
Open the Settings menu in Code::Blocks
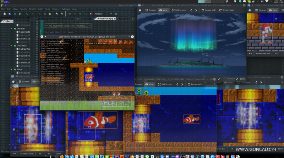pyautogui.click(x=66, y=9)
